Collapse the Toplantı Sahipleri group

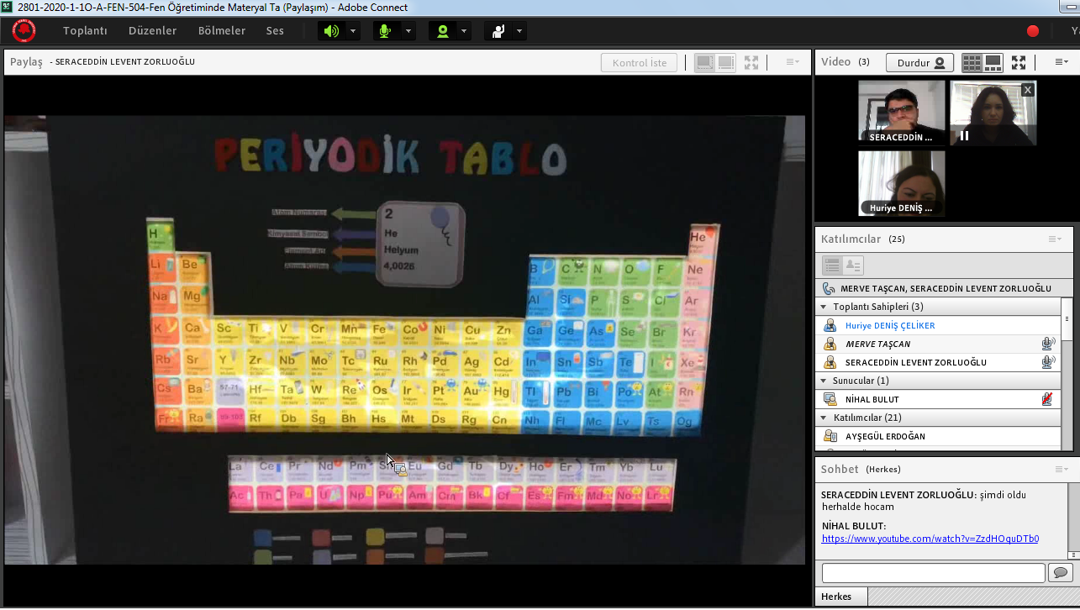[x=824, y=307]
